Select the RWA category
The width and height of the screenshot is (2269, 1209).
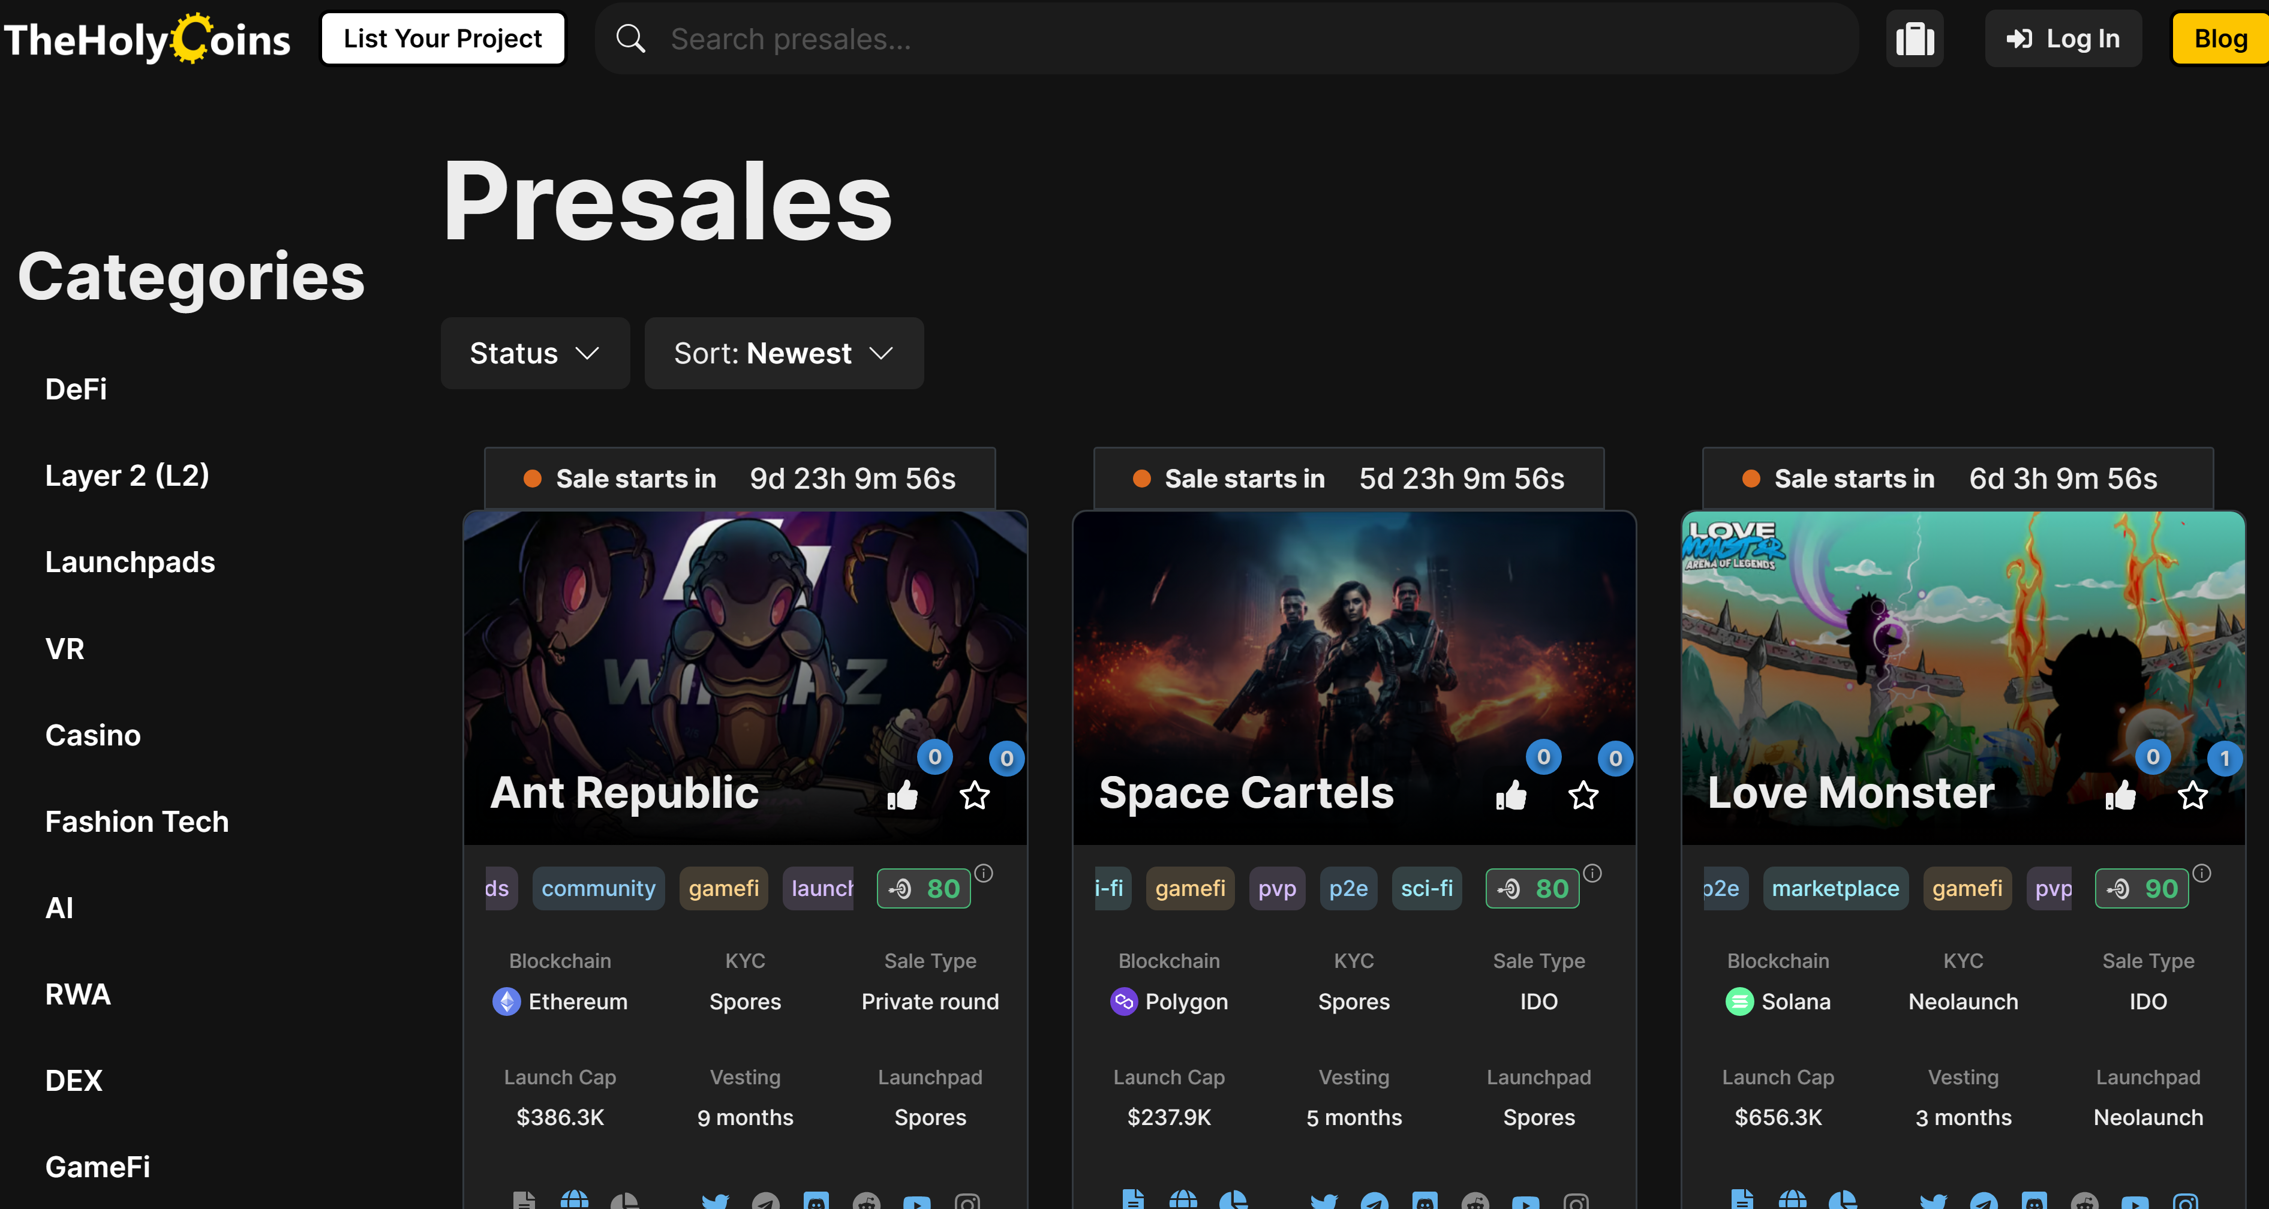77,993
